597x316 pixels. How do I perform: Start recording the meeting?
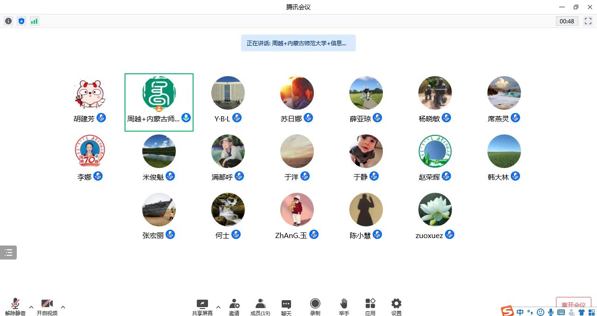point(315,307)
